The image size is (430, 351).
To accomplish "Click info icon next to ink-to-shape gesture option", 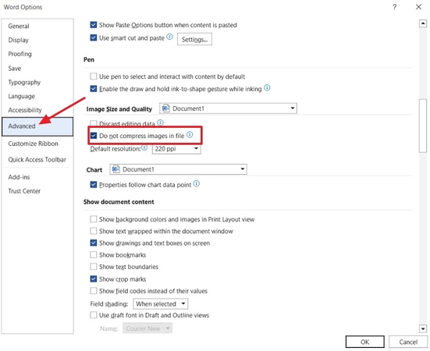I will tap(267, 87).
